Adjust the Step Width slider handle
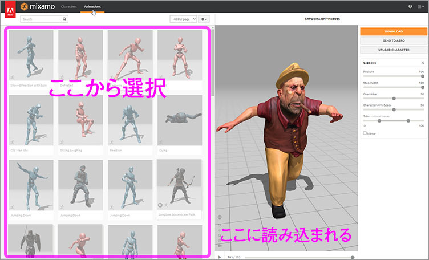The width and height of the screenshot is (429, 260). pos(422,87)
